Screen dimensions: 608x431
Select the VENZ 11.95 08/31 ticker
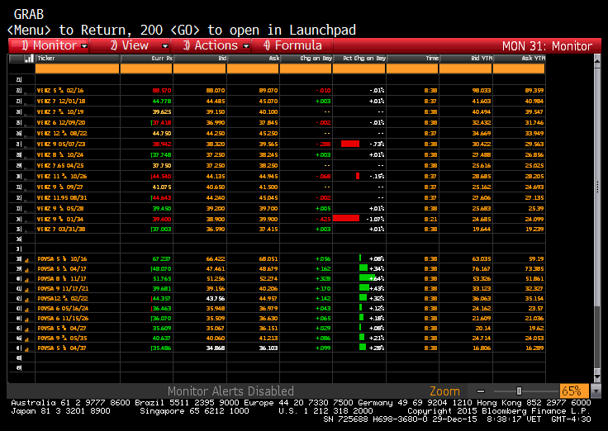pos(62,197)
